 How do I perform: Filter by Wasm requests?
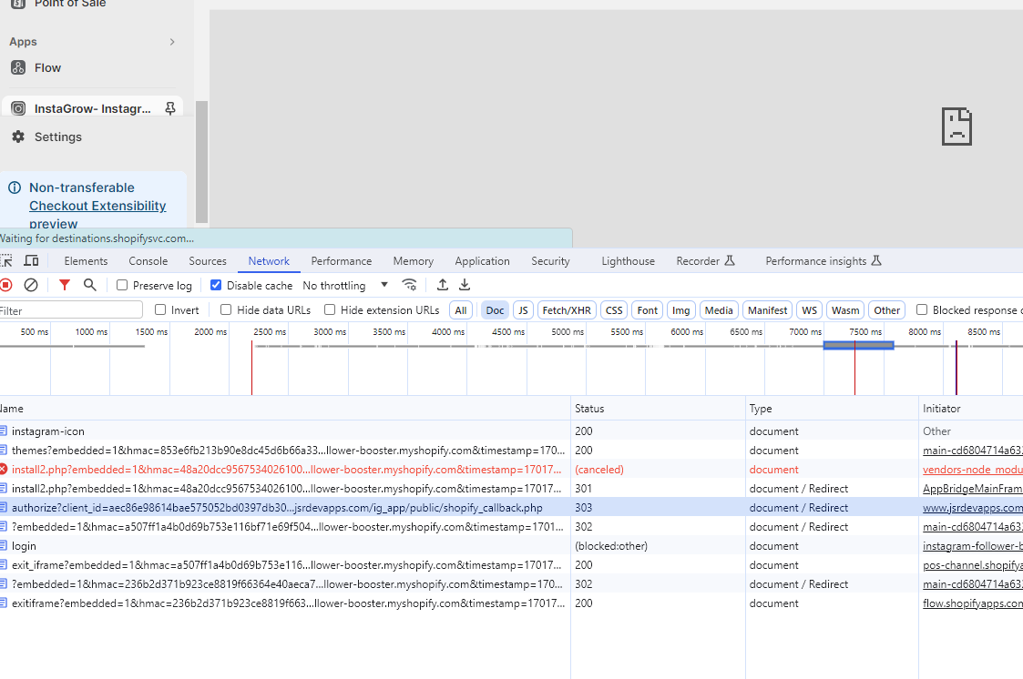(844, 310)
